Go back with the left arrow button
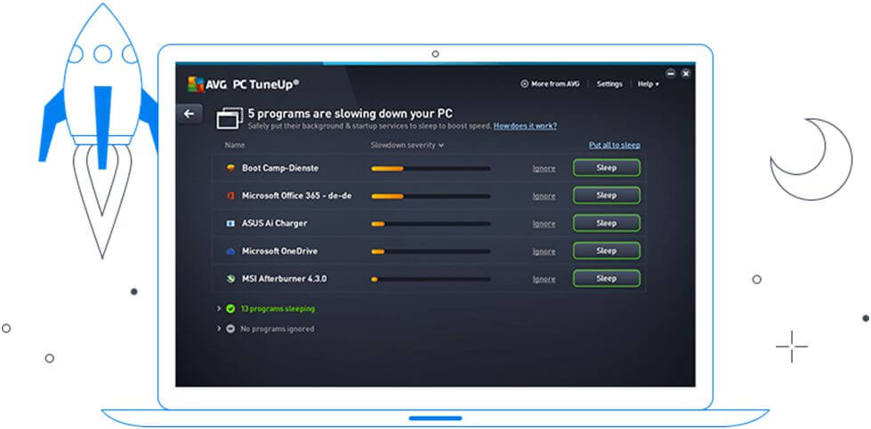 point(189,114)
